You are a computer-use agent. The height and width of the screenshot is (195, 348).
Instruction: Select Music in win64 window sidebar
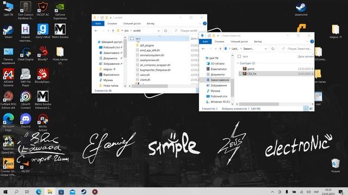tap(108, 80)
